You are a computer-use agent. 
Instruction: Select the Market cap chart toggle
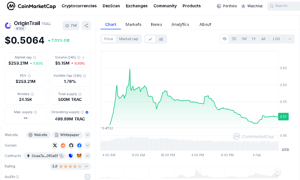[x=128, y=39]
